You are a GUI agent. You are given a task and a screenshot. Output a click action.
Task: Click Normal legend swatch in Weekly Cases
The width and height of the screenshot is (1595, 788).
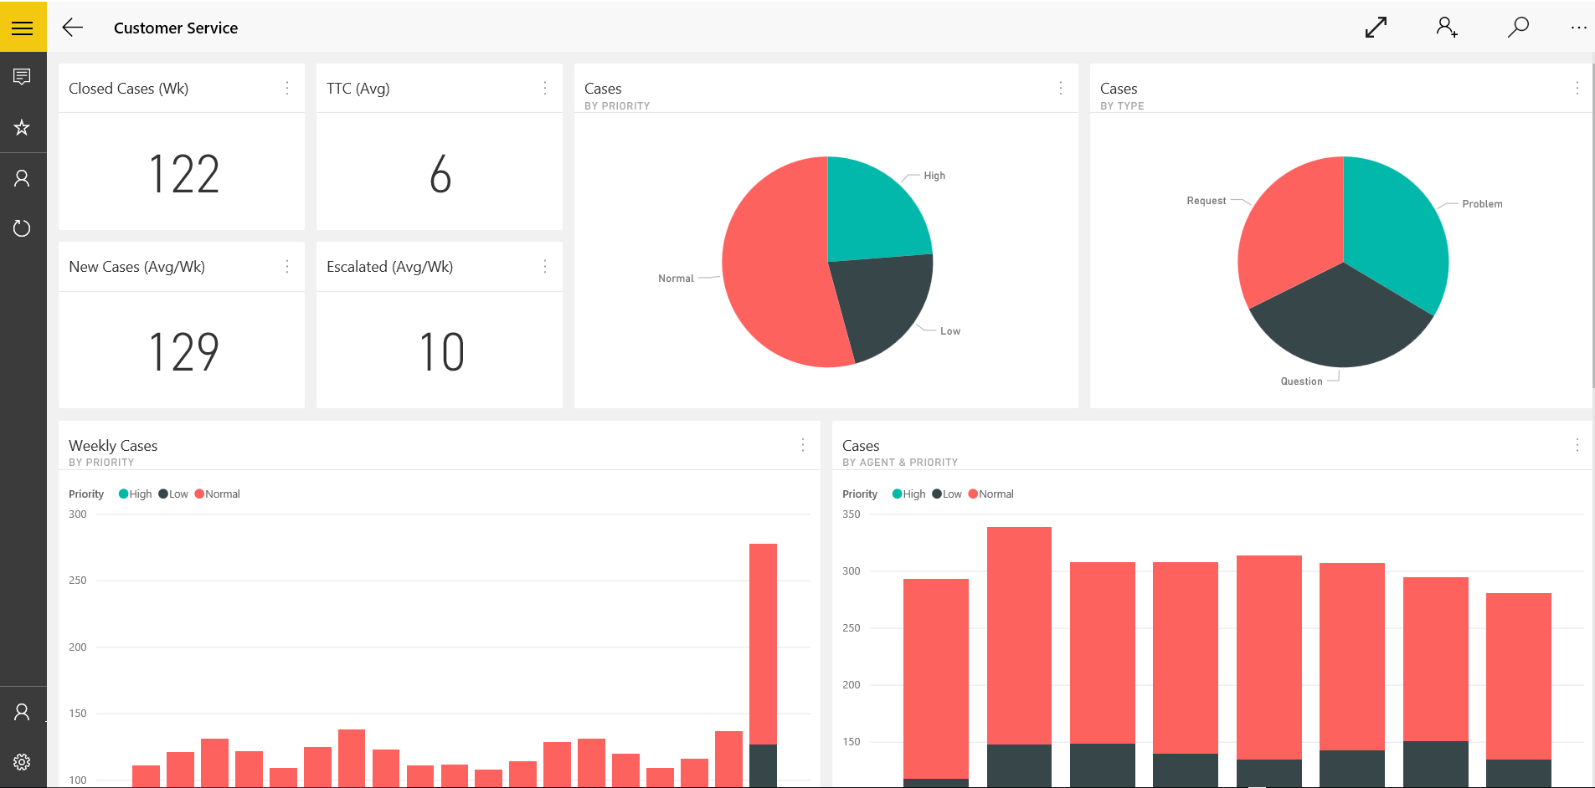[x=199, y=494]
